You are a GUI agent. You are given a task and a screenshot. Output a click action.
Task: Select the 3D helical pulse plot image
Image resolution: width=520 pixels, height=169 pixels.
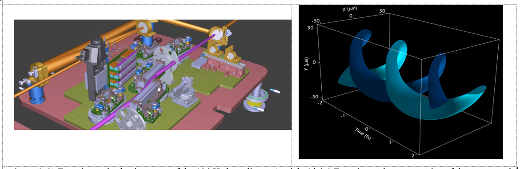(400, 82)
